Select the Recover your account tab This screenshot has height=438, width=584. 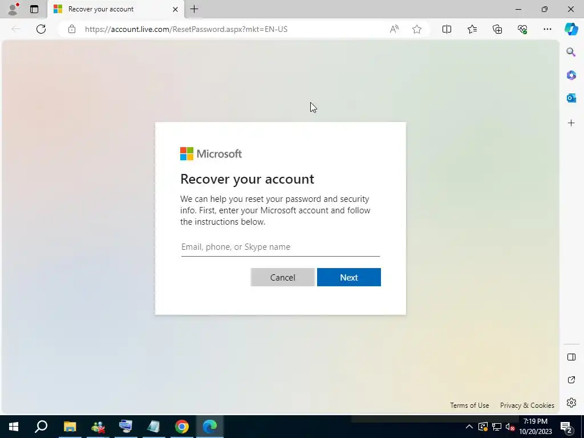115,9
